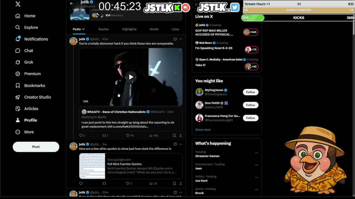View analytics showing 24 views
355x199 pixels.
point(153,183)
